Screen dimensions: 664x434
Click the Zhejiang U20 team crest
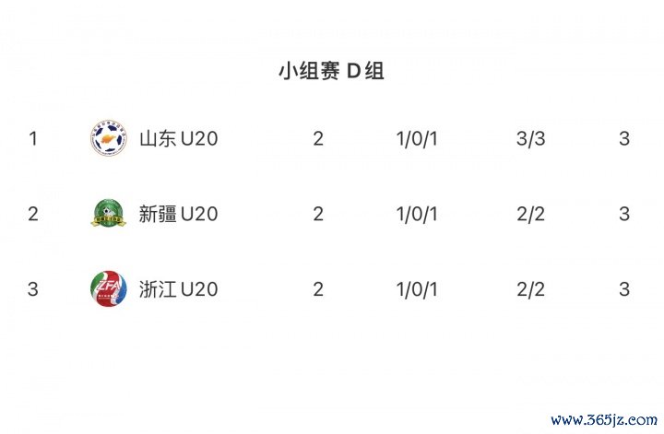[109, 289]
